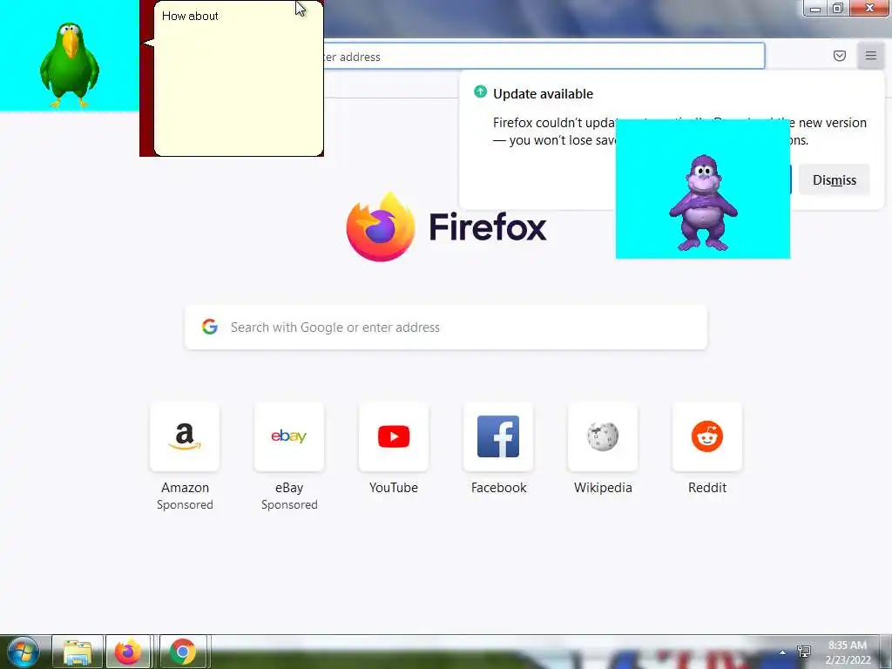Open the Windows Start menu orb

click(23, 652)
